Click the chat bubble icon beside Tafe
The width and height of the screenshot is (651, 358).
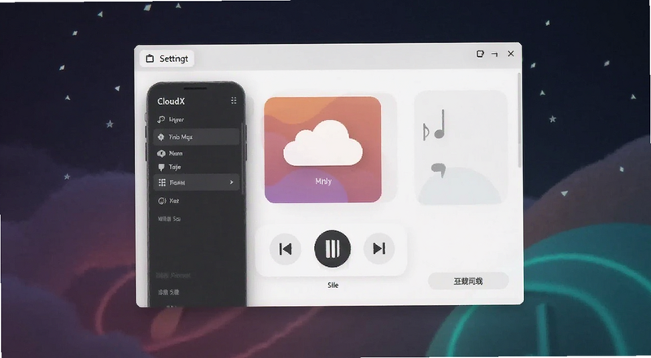pos(161,167)
